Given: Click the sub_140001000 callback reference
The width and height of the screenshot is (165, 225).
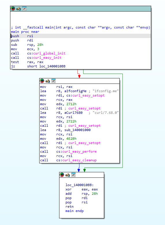Looking at the screenshot, I should [78, 130].
